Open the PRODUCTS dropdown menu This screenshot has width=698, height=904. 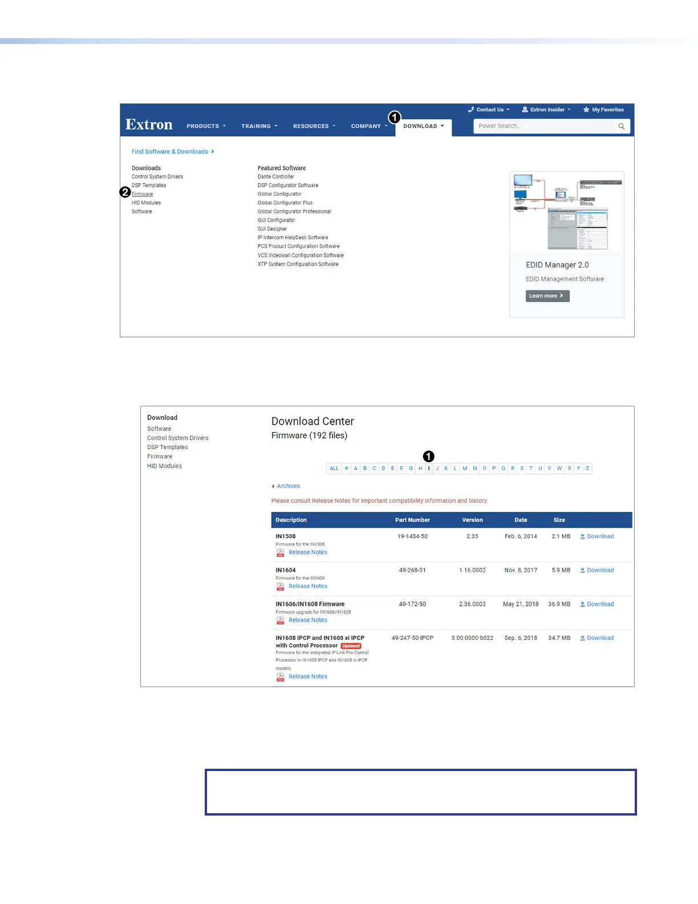[x=206, y=126]
